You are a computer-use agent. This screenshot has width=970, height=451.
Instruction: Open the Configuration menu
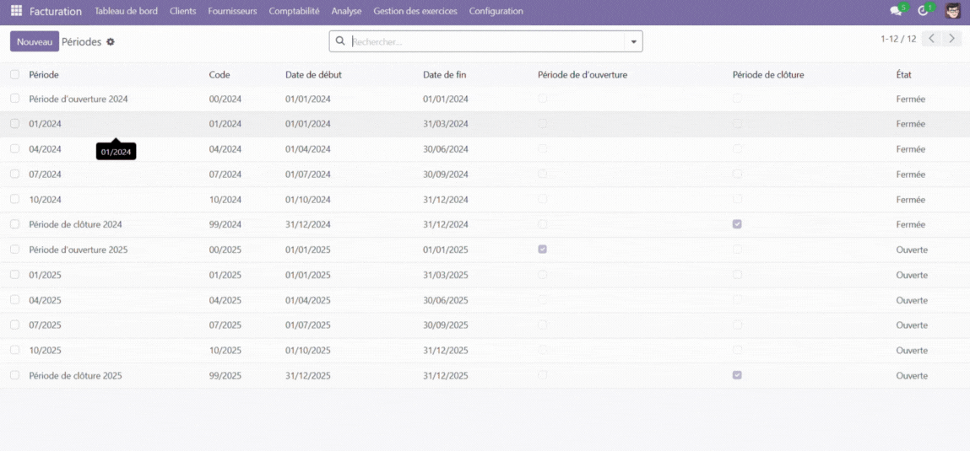[x=496, y=11]
